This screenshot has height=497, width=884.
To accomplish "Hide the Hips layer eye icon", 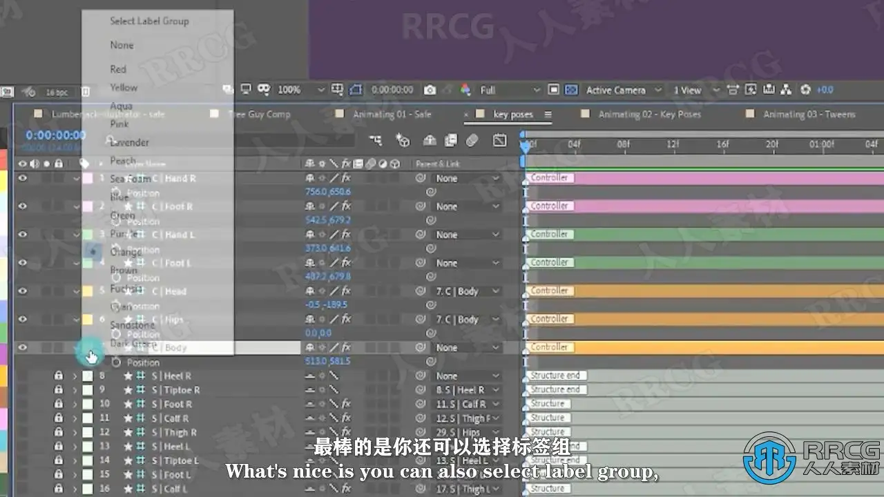I will point(23,320).
